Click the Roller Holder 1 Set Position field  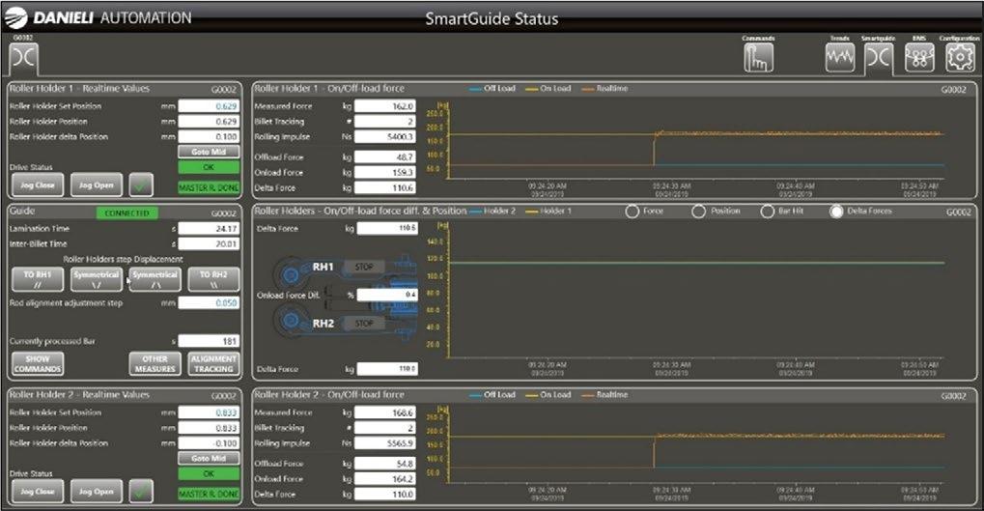coord(209,106)
